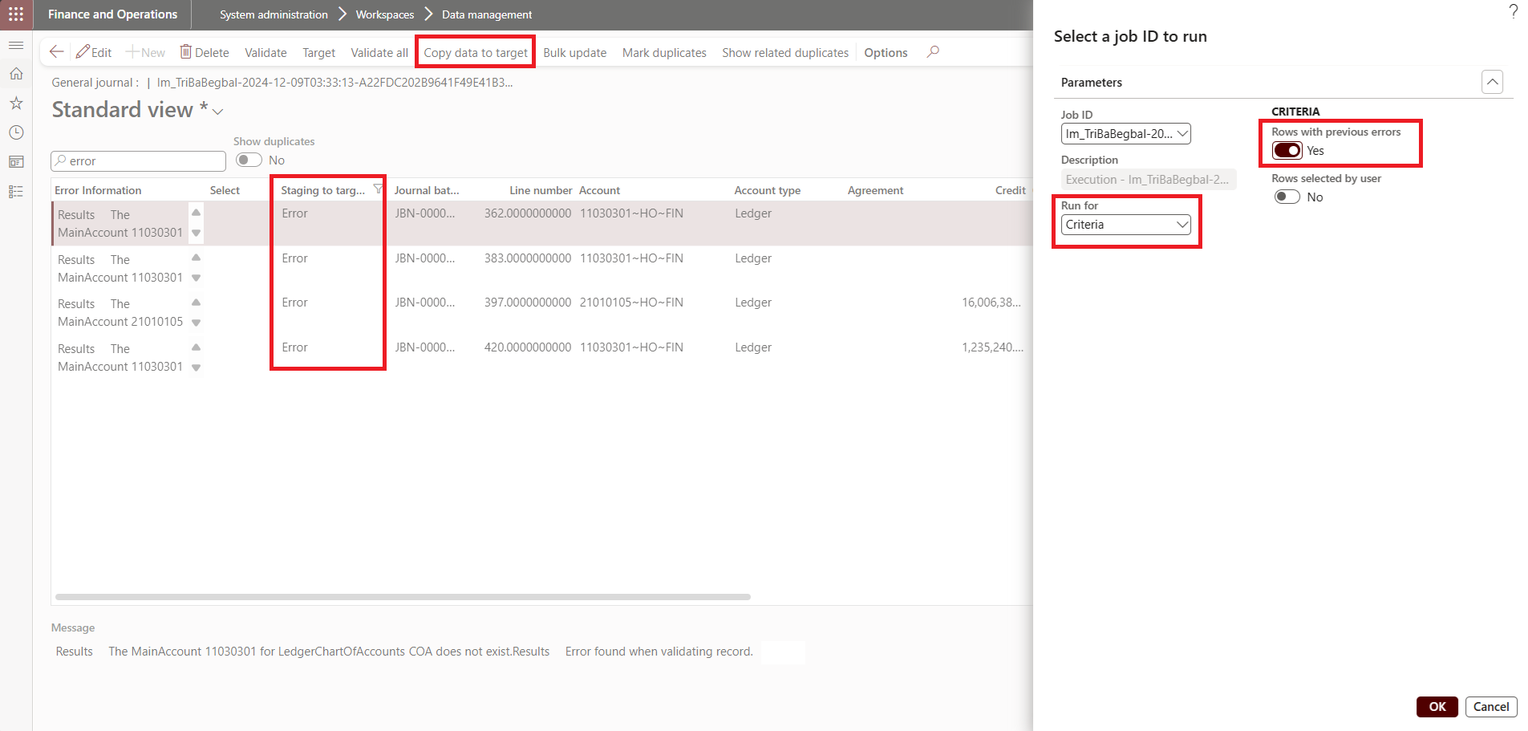Open Recent clock icon in sidebar

tap(16, 132)
